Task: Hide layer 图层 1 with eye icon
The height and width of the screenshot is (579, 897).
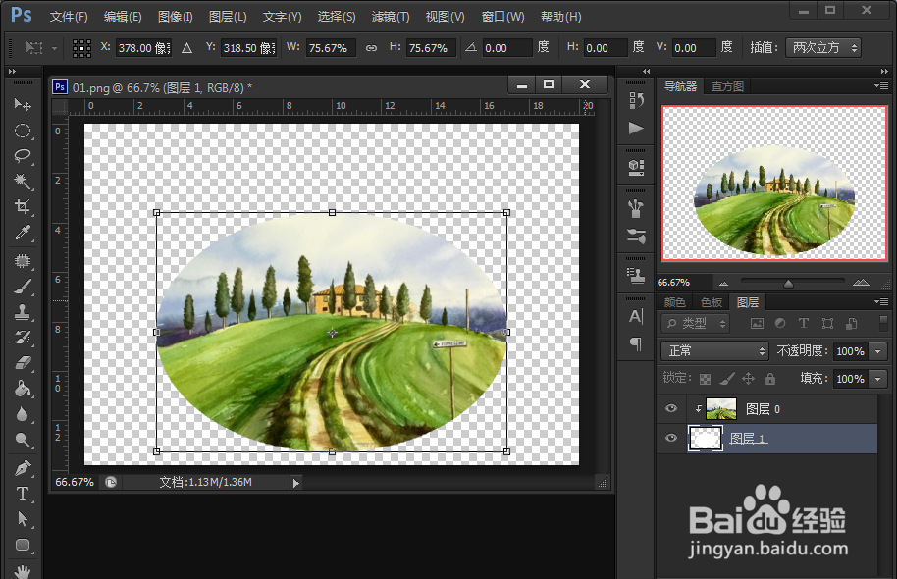Action: click(x=671, y=439)
